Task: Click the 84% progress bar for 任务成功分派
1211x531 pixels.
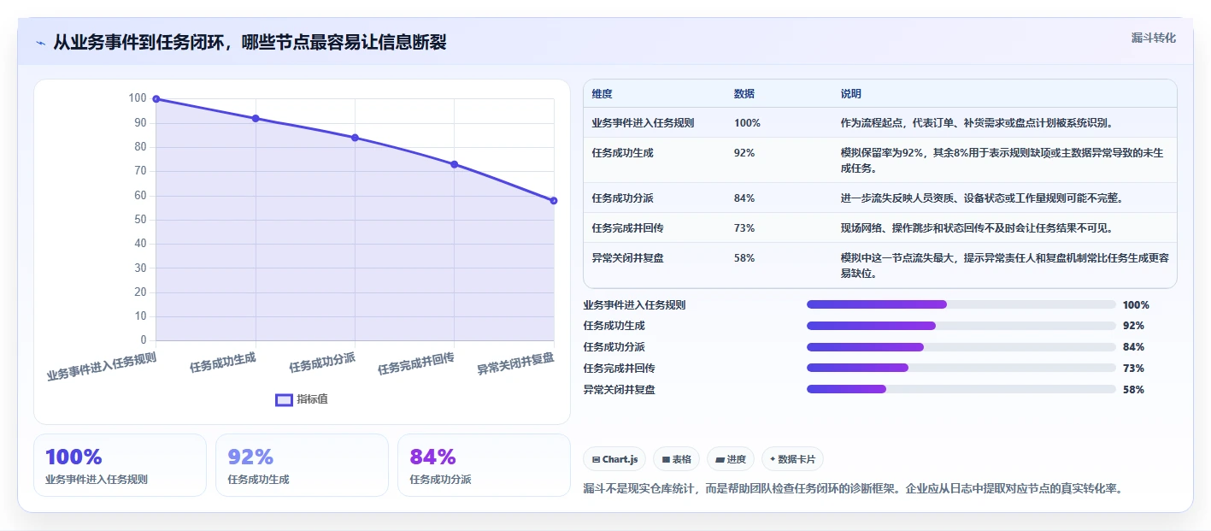Action: pos(961,347)
